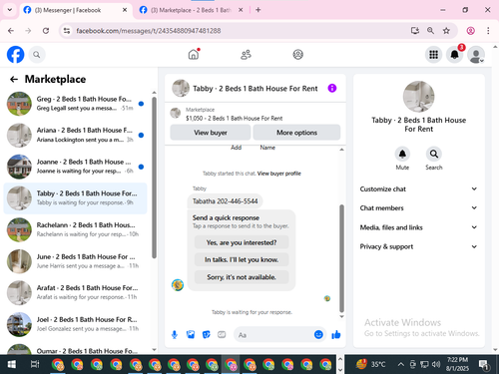Open a new browser tab

258,10
